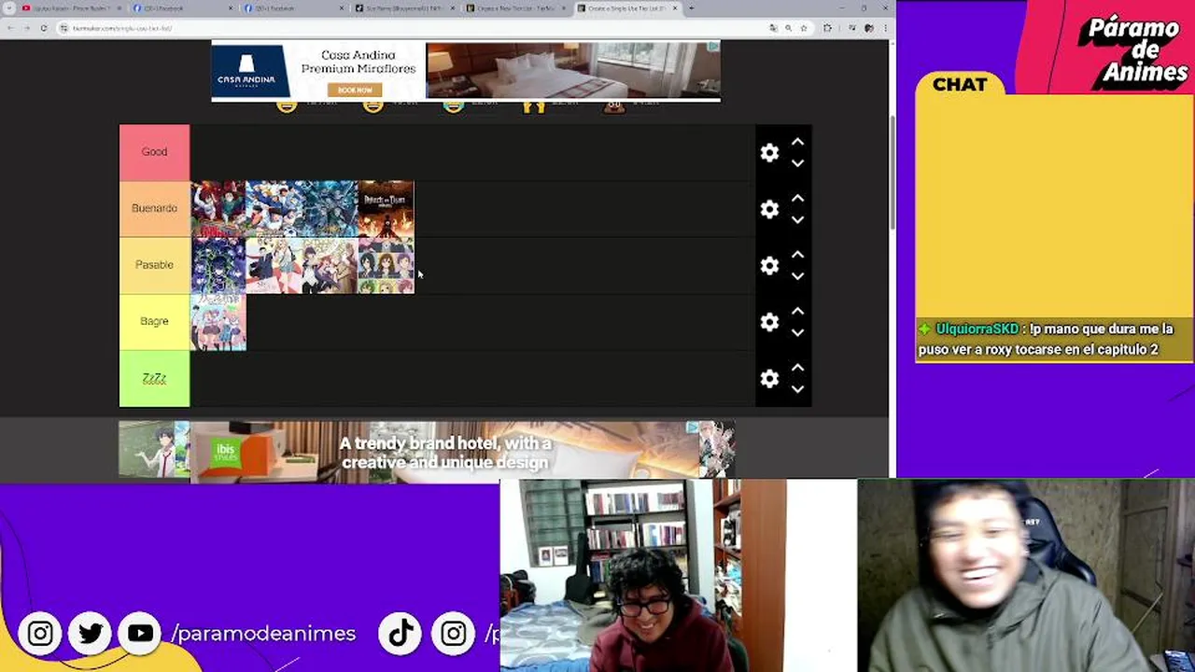1195x672 pixels.
Task: Open settings gear for Good tier row
Action: point(769,153)
